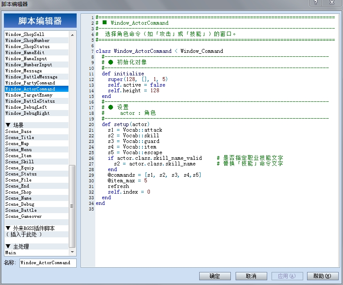Image resolution: width=343 pixels, height=285 pixels.
Task: Select Window_ShopSell script
Action: (36, 34)
